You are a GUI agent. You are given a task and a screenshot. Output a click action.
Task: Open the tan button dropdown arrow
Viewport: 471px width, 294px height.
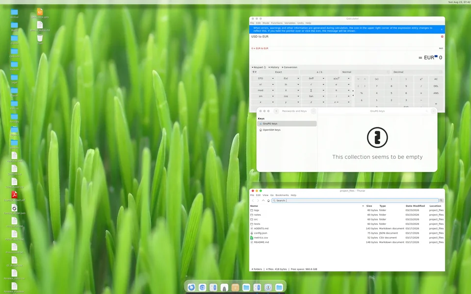point(323,97)
